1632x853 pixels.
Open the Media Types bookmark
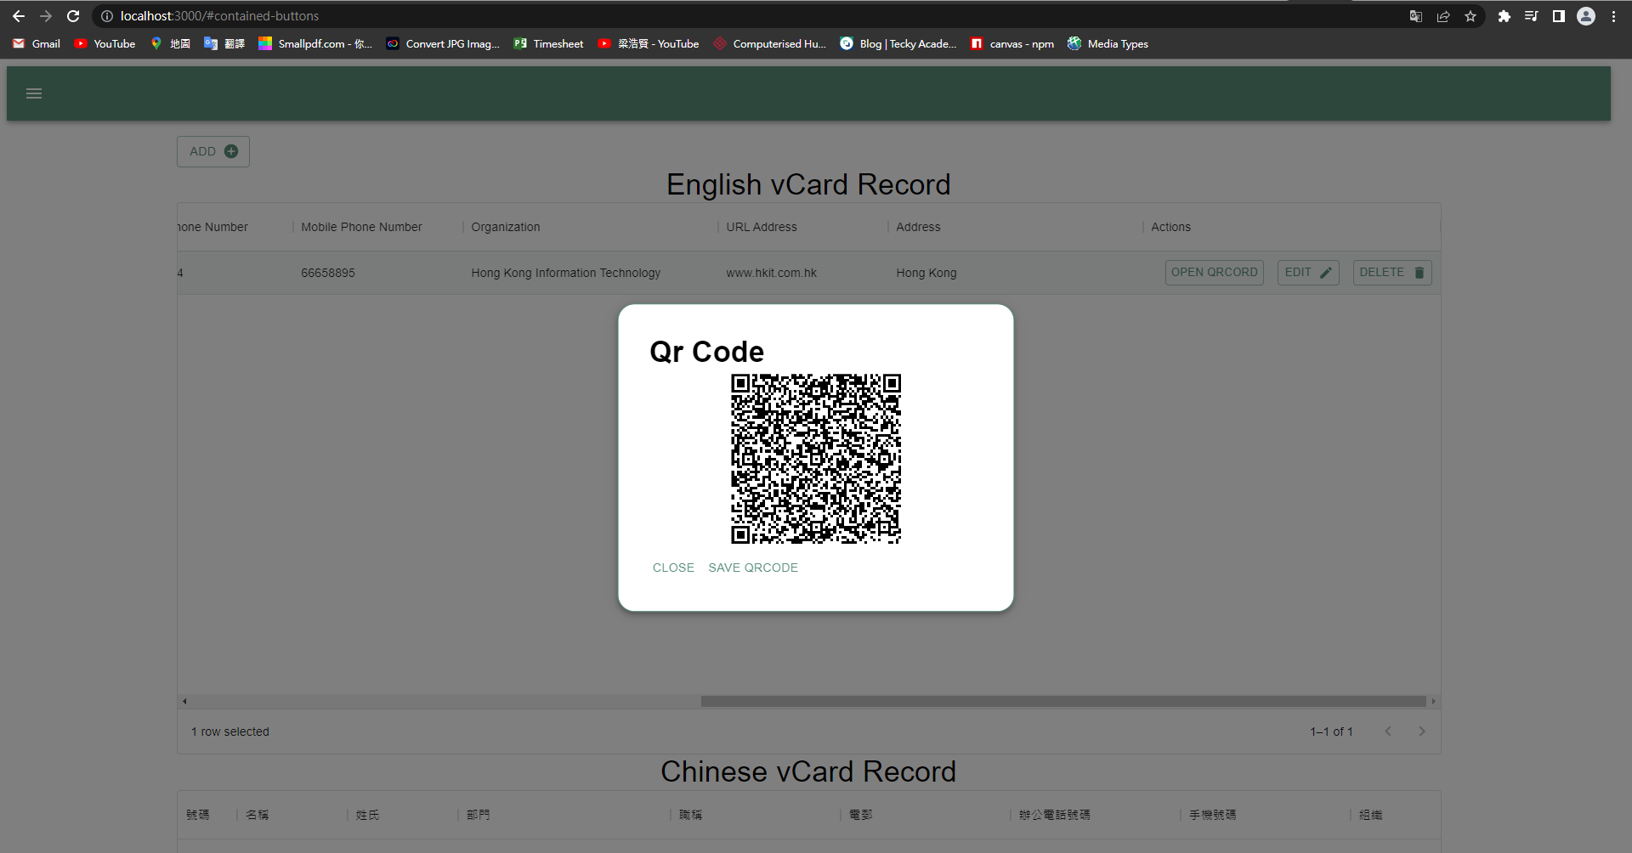(x=1108, y=43)
